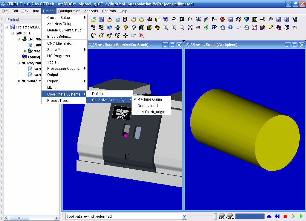
Task: Click the green Play to End button
Action: [x=301, y=216]
